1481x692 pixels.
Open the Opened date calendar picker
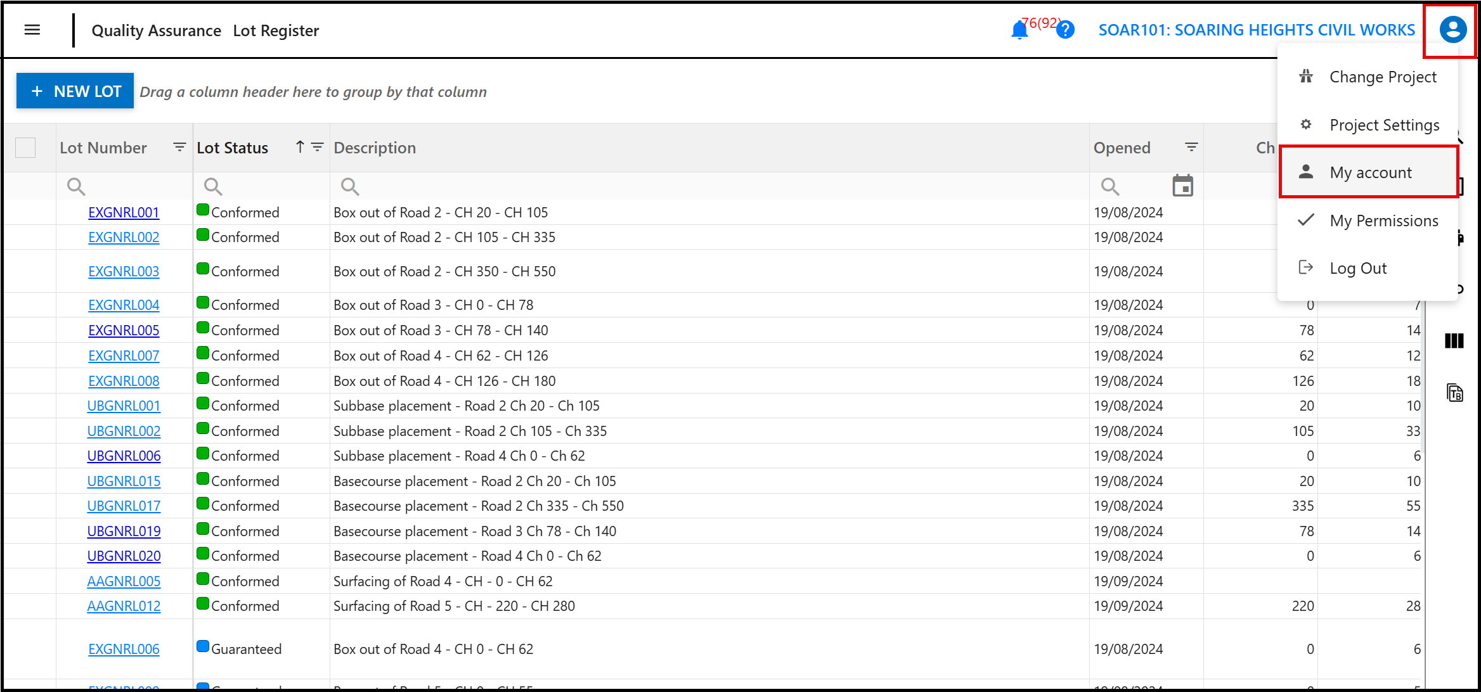point(1182,186)
